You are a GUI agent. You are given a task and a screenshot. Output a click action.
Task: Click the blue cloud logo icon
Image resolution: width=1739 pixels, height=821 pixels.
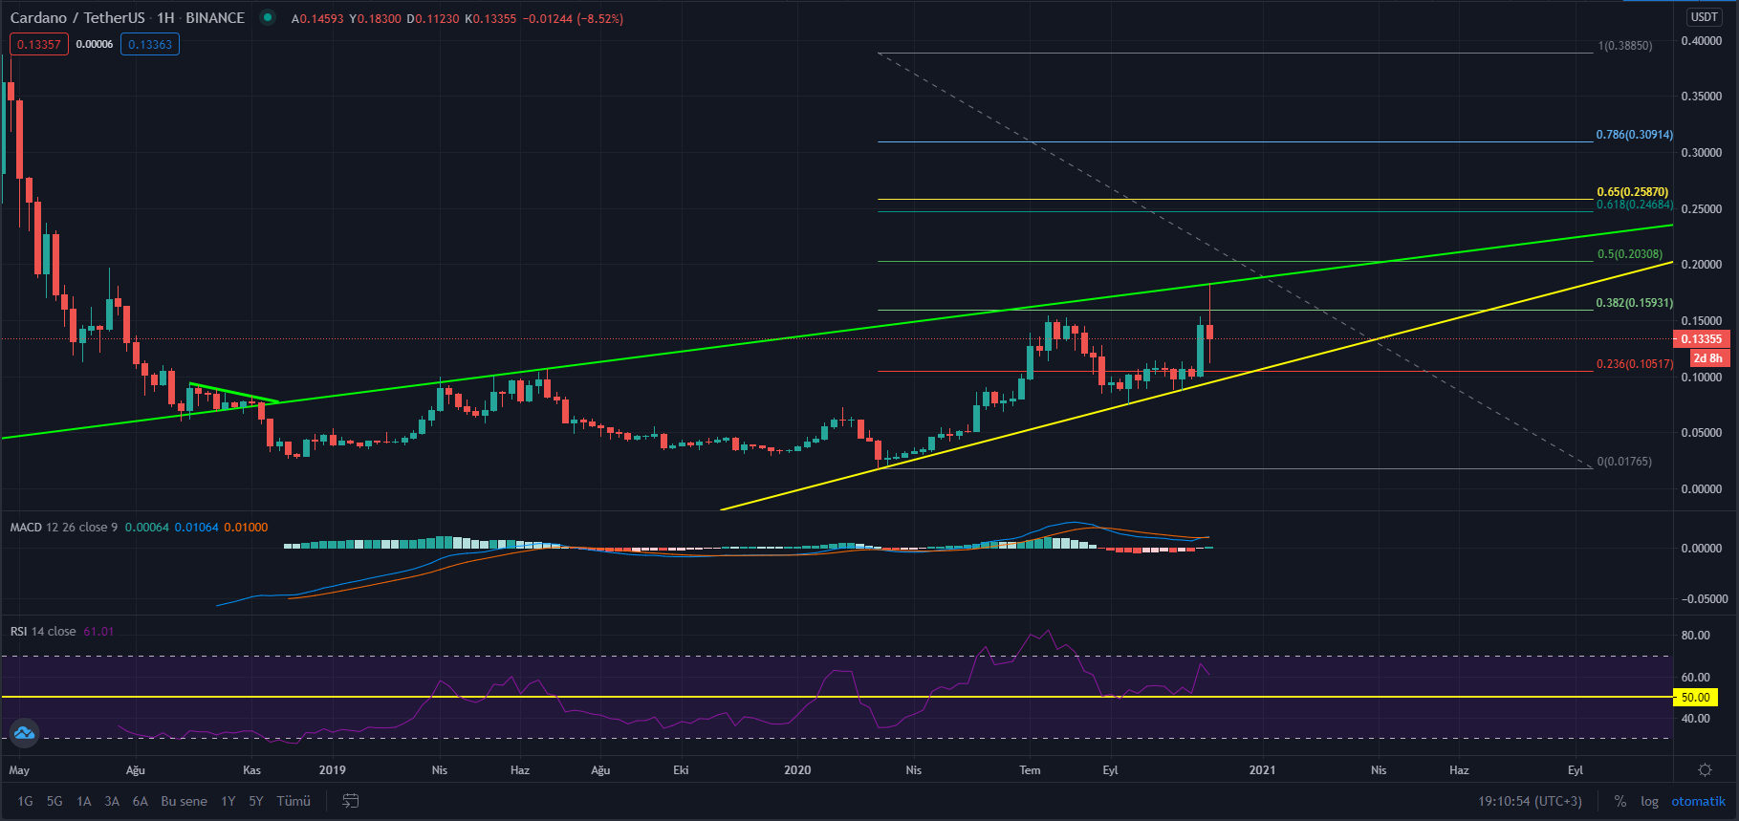[24, 733]
